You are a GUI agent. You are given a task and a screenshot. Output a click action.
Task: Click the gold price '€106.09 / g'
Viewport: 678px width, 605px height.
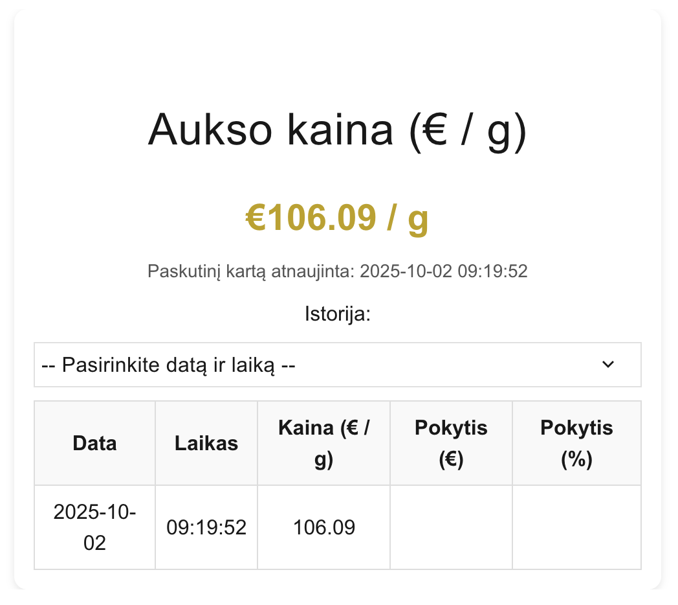[x=338, y=218]
